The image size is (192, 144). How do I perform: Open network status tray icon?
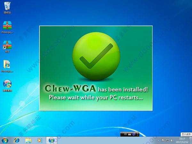(167, 140)
